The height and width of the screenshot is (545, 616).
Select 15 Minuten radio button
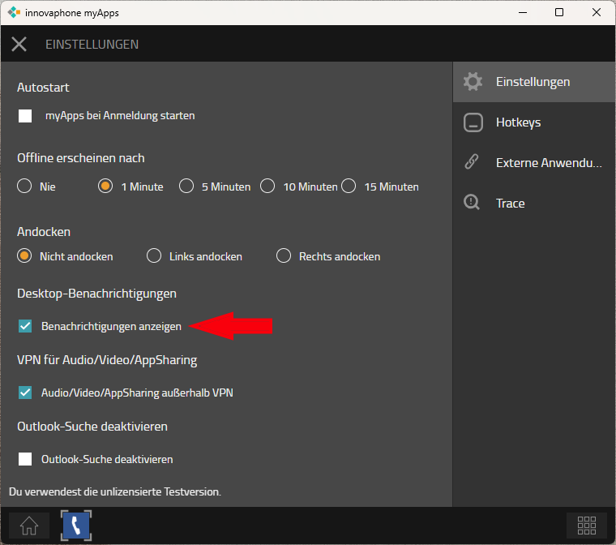[349, 187]
